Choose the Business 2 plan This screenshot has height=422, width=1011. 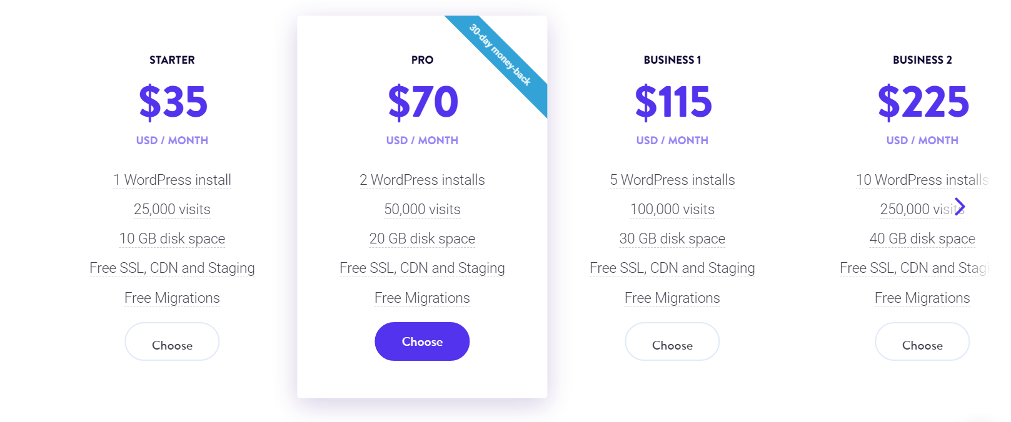922,341
